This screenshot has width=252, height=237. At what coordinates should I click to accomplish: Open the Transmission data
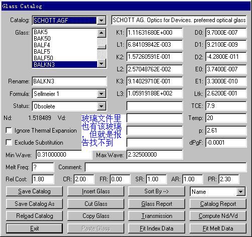tap(156, 216)
